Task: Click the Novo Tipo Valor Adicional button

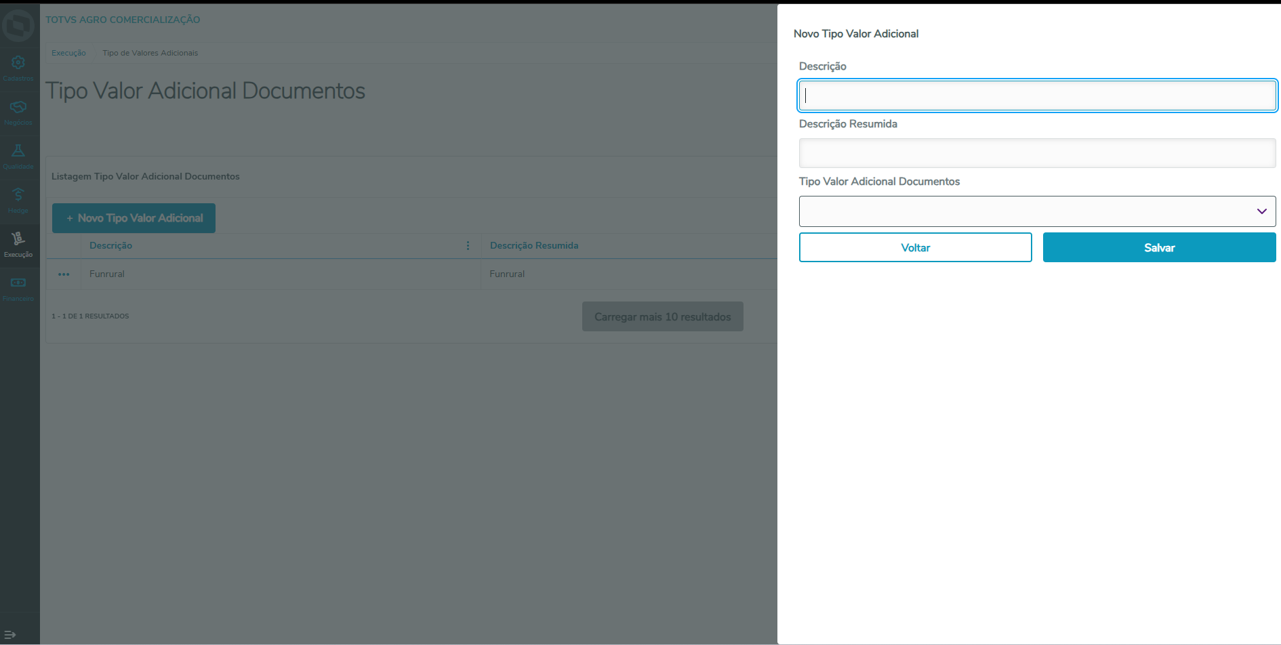Action: 134,218
